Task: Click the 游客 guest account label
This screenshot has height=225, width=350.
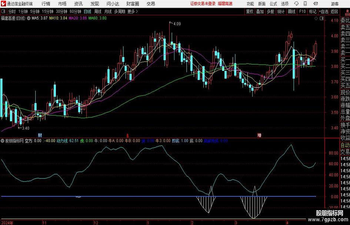Action: 334,4
